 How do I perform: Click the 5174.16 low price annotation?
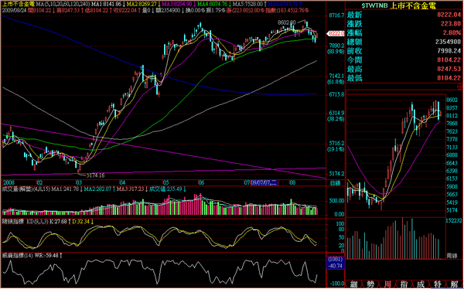pyautogui.click(x=96, y=175)
